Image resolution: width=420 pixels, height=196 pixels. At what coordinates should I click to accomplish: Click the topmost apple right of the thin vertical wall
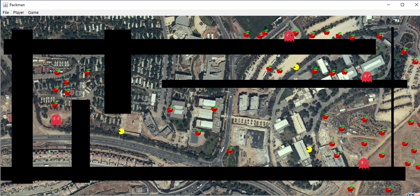point(404,51)
